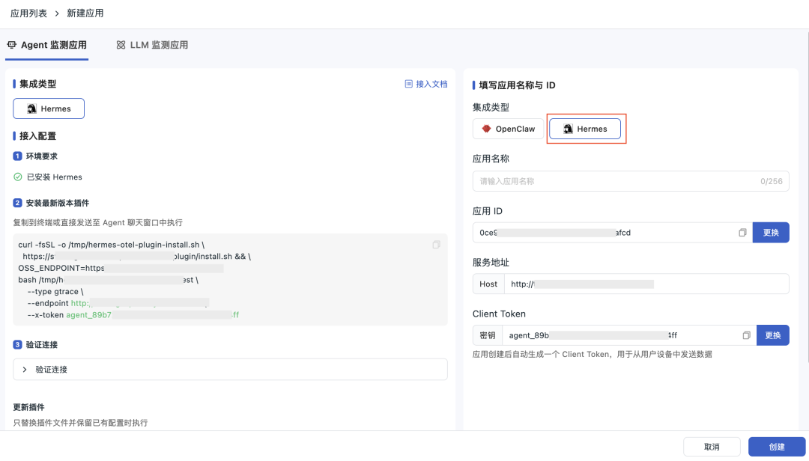The width and height of the screenshot is (809, 461).
Task: Choose Hermes integration type in right panel
Action: 584,129
